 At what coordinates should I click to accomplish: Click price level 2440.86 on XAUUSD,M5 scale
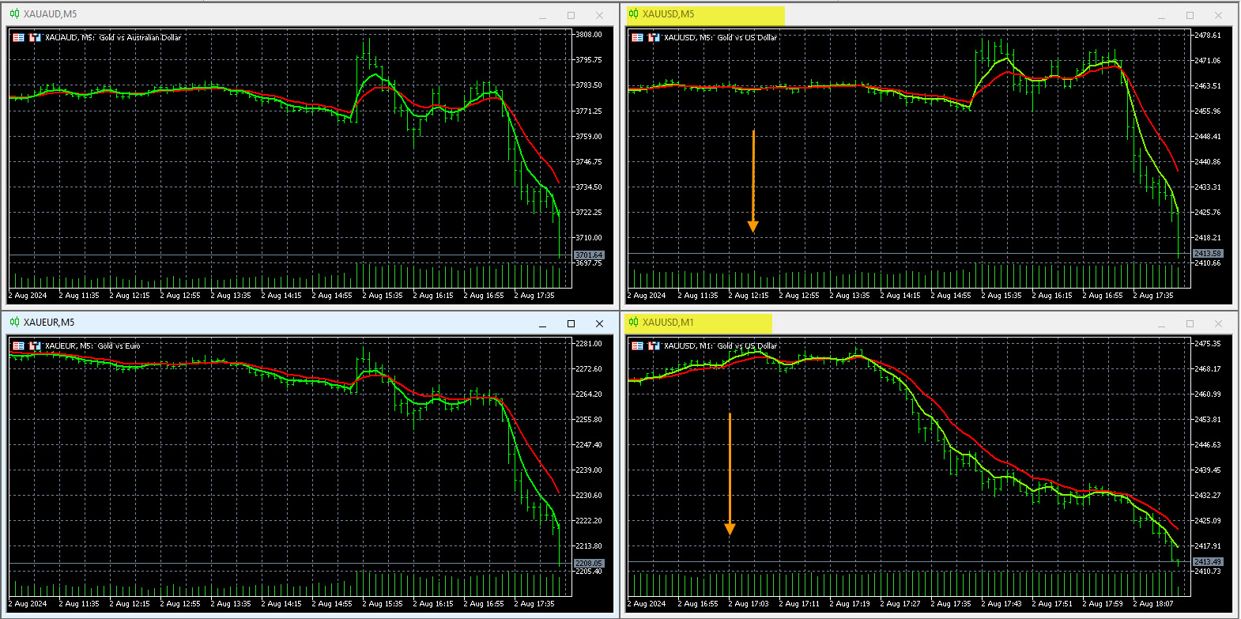pyautogui.click(x=1208, y=161)
